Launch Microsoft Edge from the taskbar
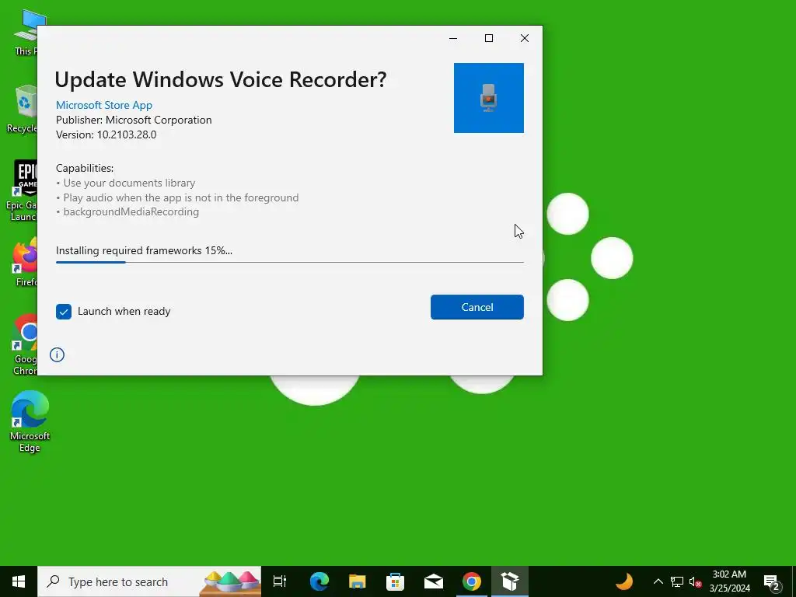The width and height of the screenshot is (796, 597). click(319, 581)
